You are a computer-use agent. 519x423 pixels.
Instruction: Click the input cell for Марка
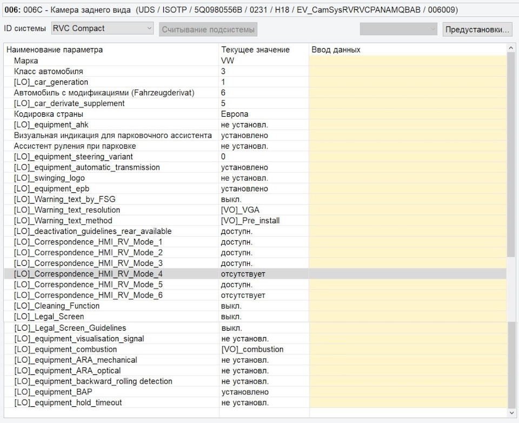[408, 61]
